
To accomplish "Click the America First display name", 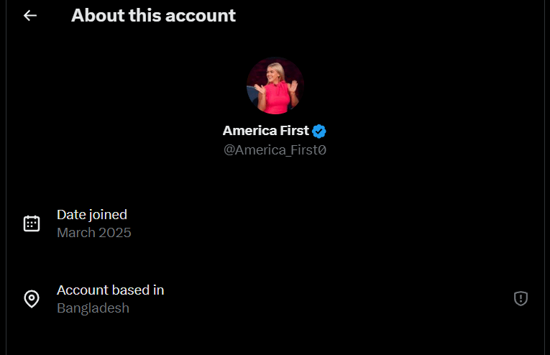I will pyautogui.click(x=265, y=131).
